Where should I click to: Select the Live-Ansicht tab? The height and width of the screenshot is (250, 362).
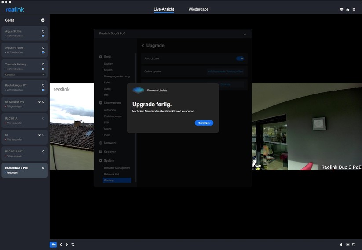[x=164, y=9]
